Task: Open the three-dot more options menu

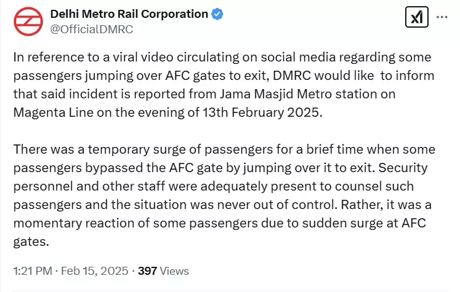Action: pos(442,18)
